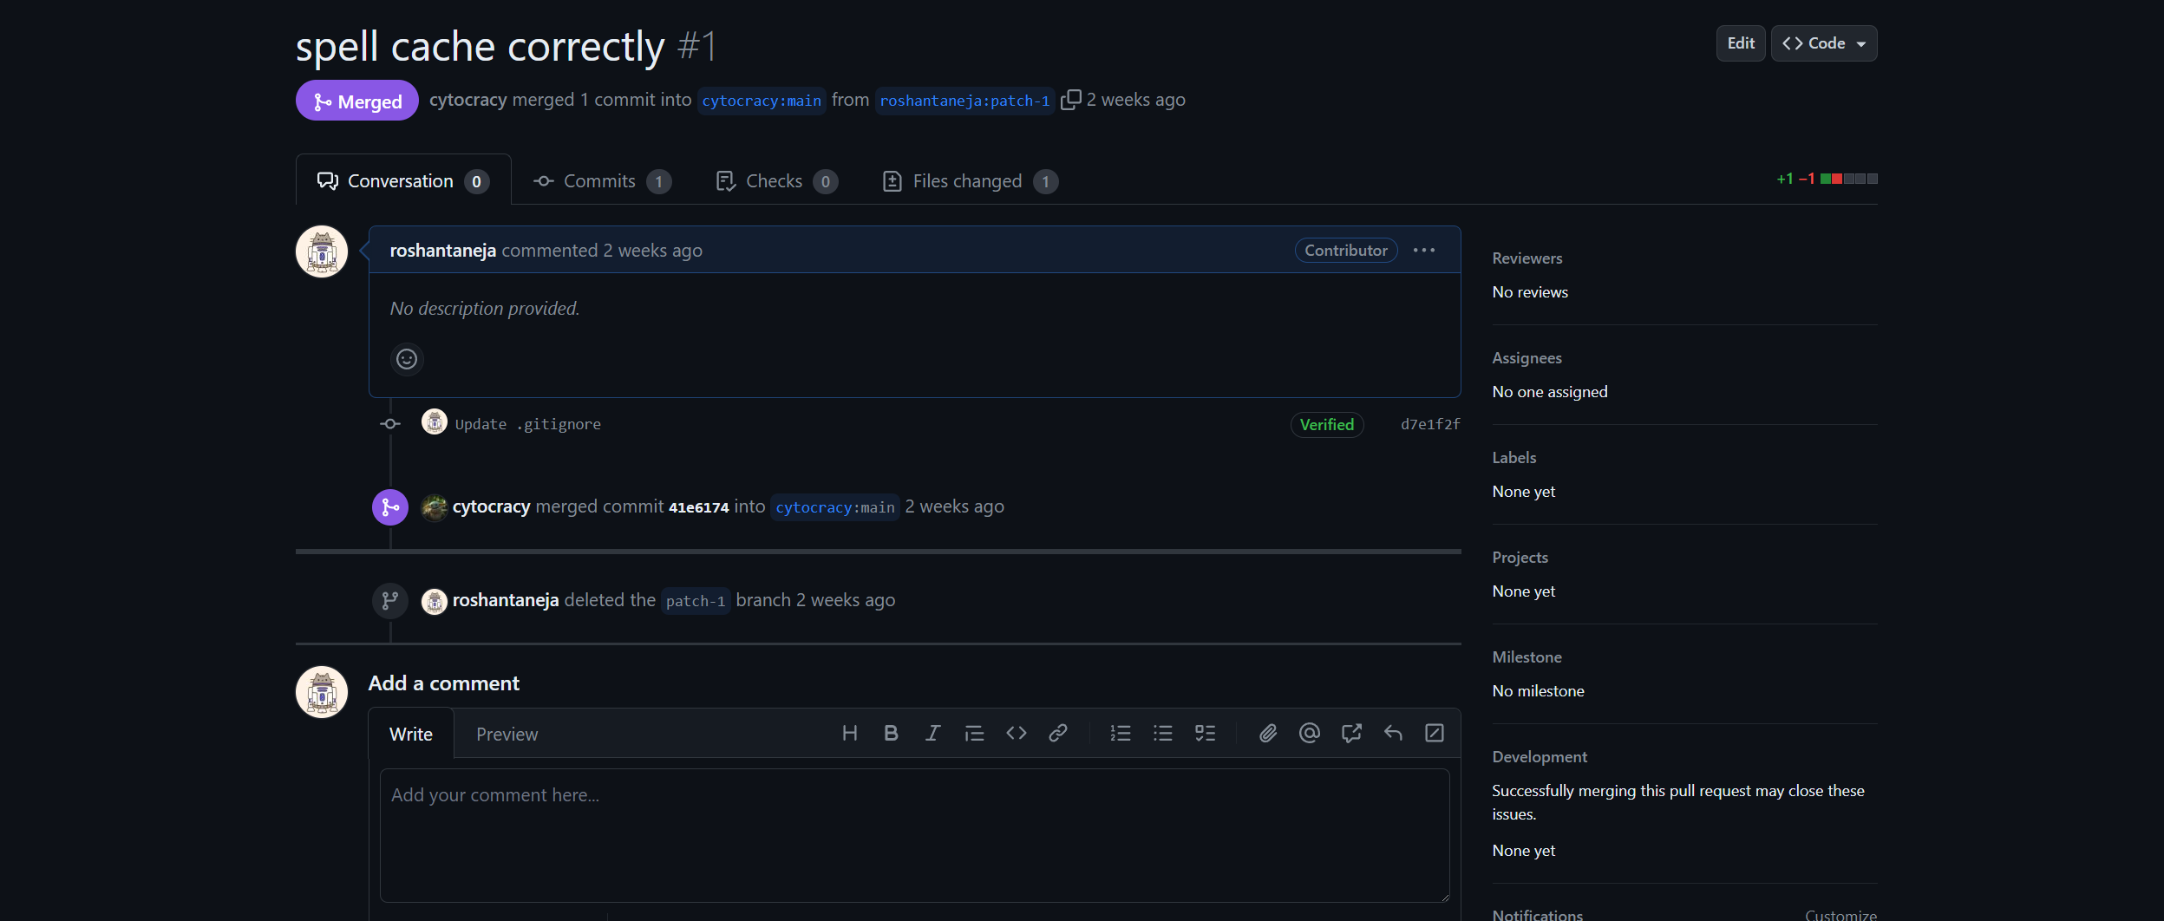
Task: Attach files with the paperclip icon
Action: [x=1268, y=734]
